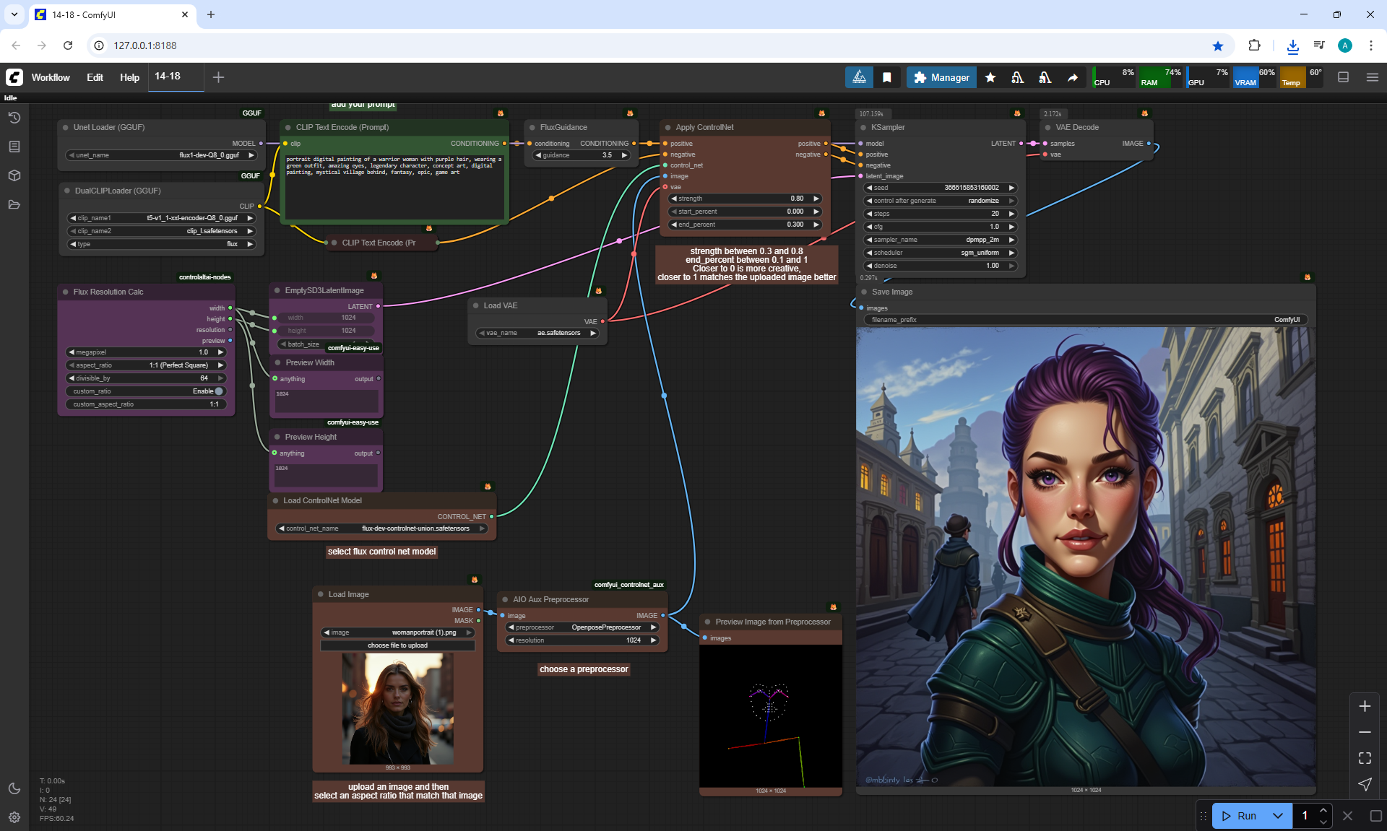Toggle collapse dot on KSampler node
1387x831 pixels.
[x=863, y=127]
